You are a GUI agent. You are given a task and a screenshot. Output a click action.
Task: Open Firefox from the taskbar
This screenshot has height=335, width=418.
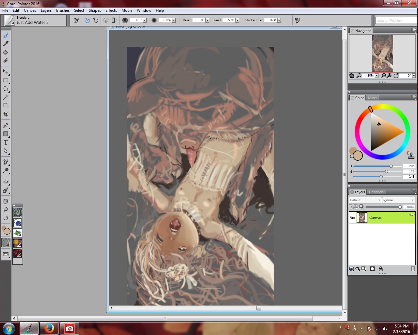[49, 328]
